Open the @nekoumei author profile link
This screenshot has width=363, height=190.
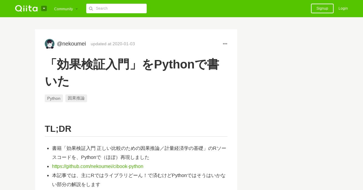(x=71, y=44)
